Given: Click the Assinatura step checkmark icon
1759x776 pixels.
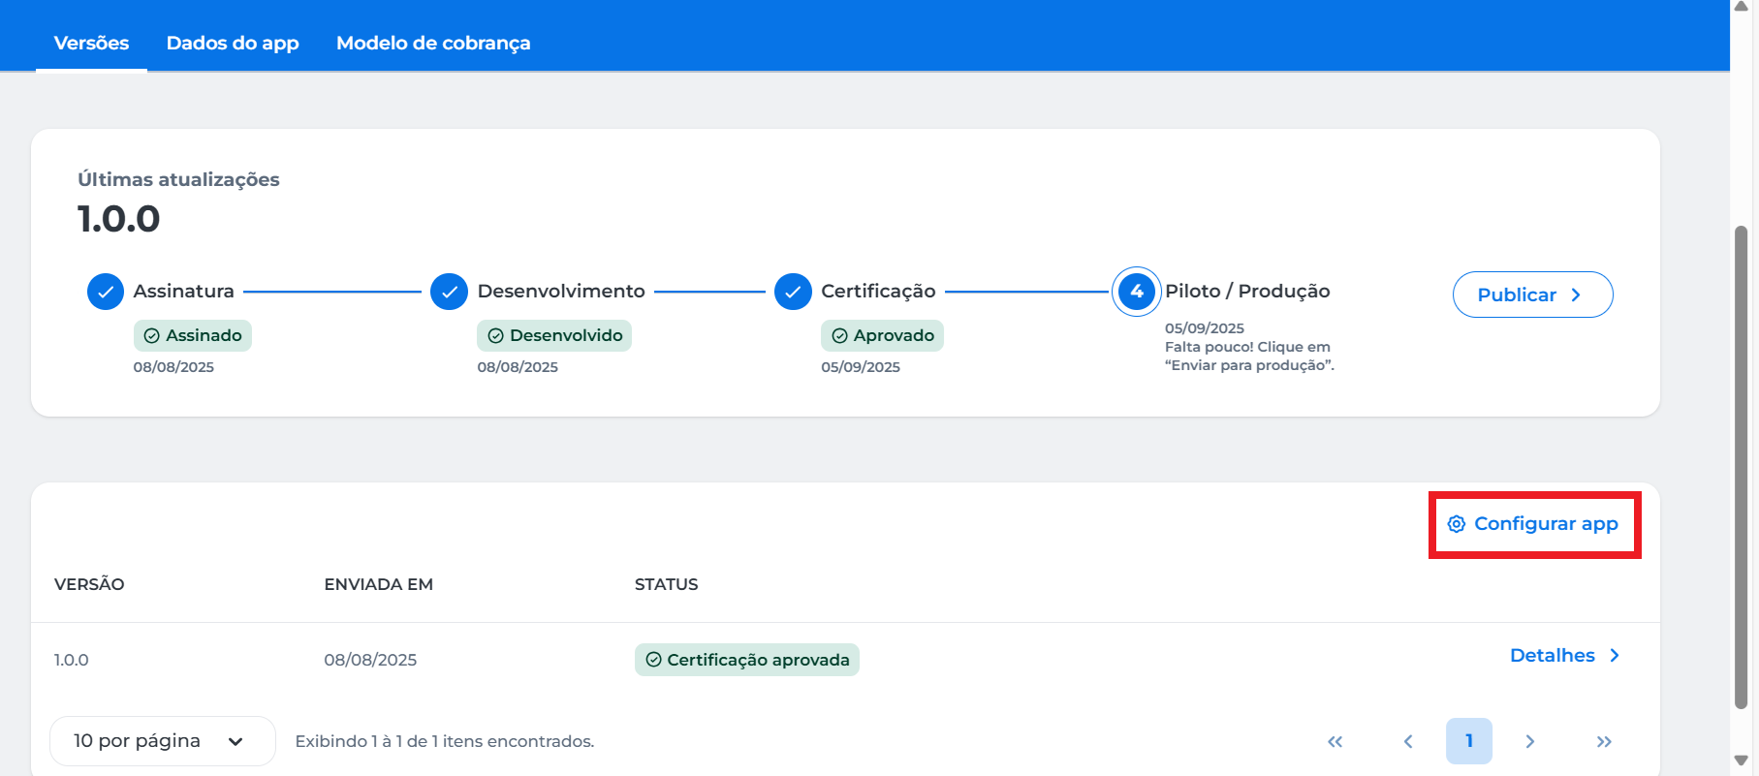Looking at the screenshot, I should (106, 292).
